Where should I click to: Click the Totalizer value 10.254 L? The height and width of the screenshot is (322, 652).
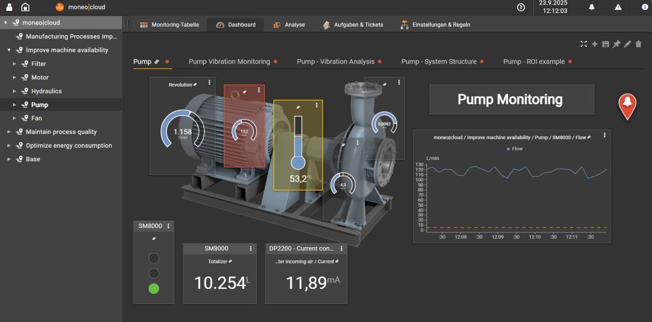click(x=222, y=282)
